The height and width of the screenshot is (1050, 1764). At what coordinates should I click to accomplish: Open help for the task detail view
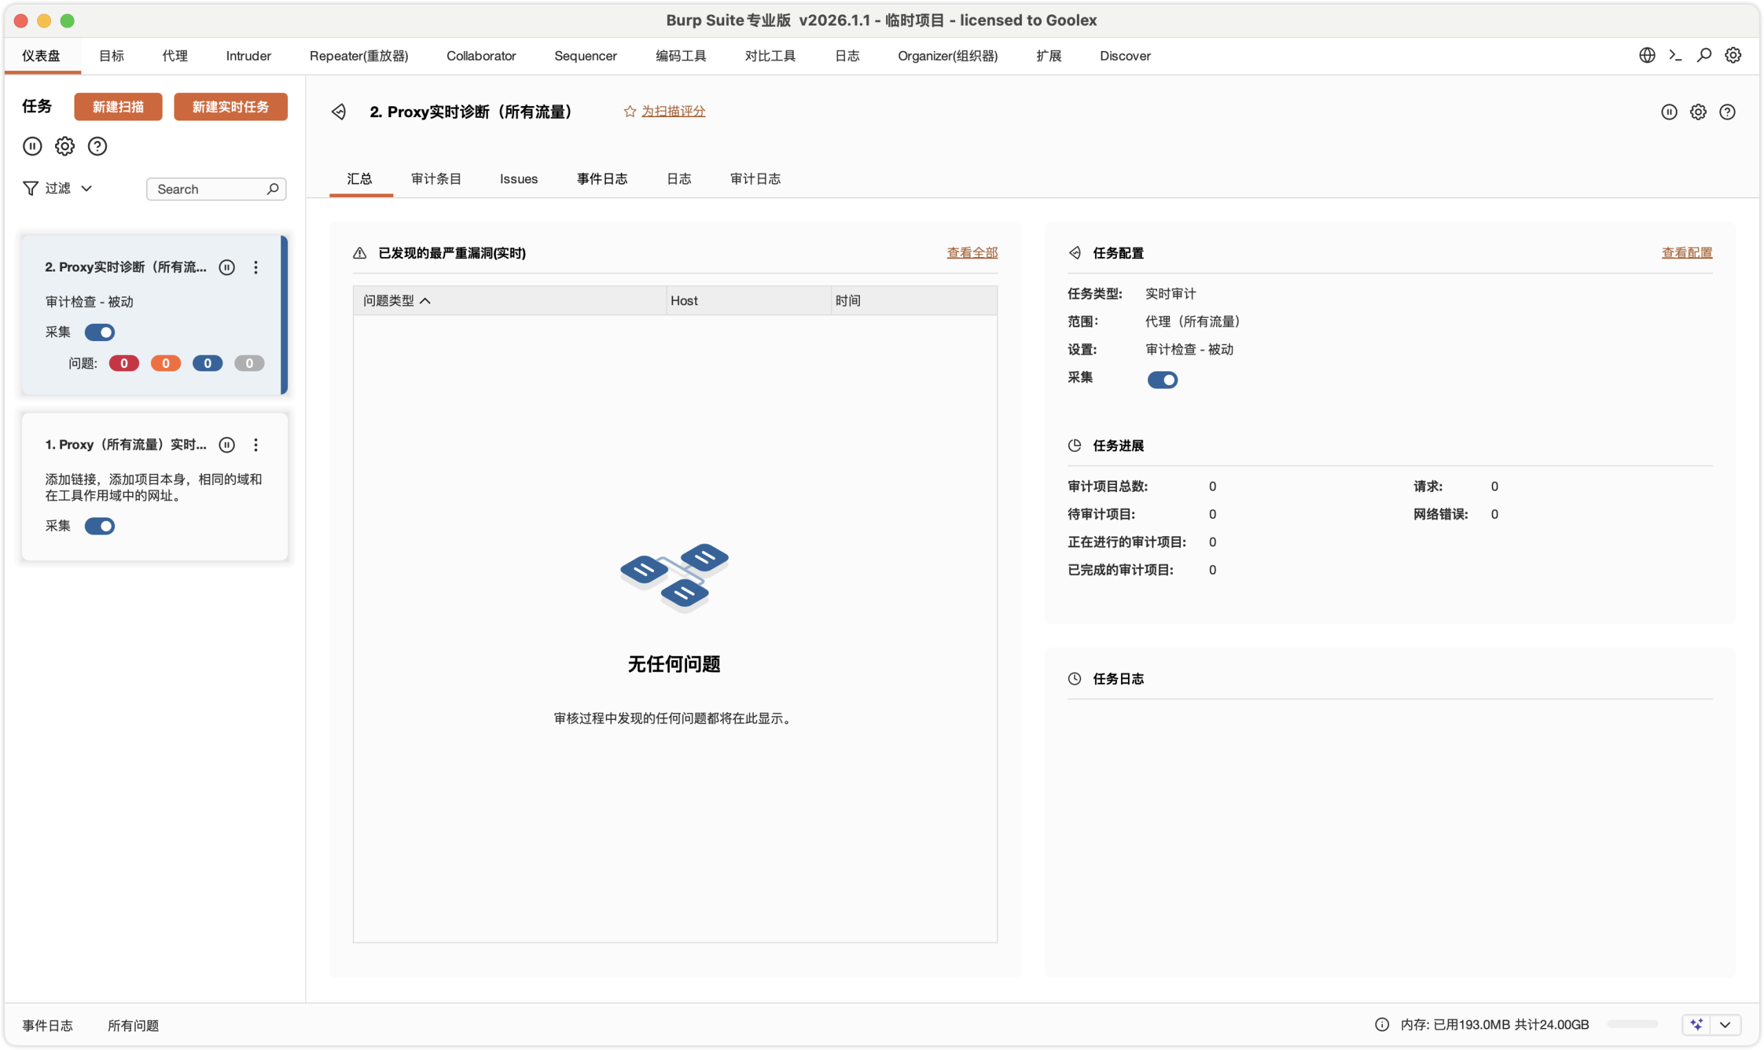point(1727,112)
